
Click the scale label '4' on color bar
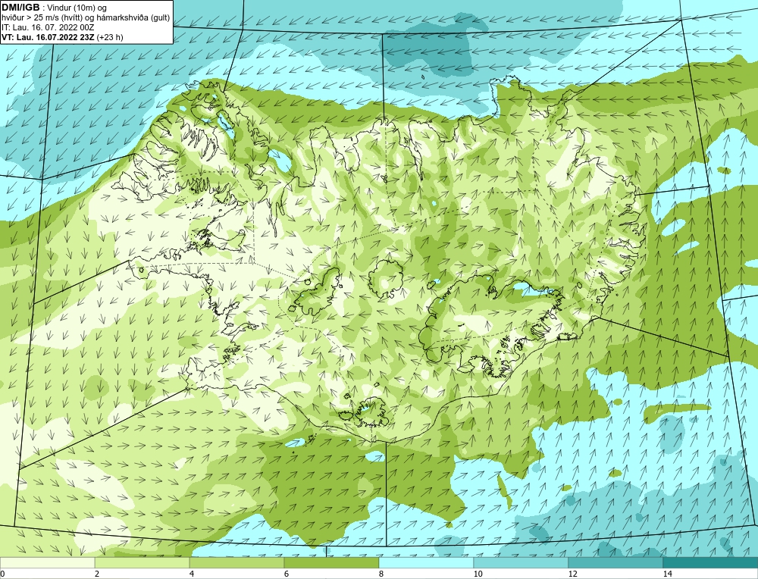pyautogui.click(x=192, y=574)
